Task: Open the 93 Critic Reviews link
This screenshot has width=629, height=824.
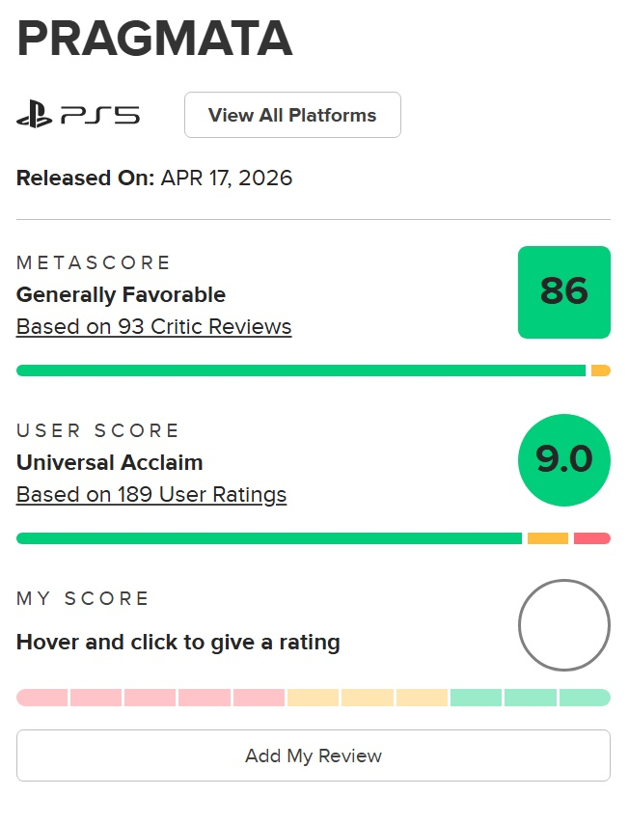Action: (x=153, y=327)
